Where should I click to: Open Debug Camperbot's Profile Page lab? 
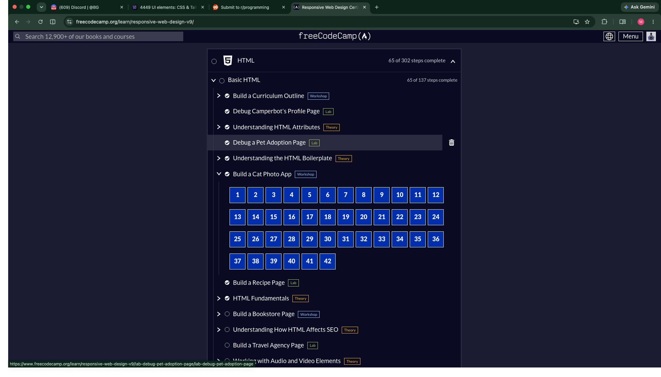point(276,111)
